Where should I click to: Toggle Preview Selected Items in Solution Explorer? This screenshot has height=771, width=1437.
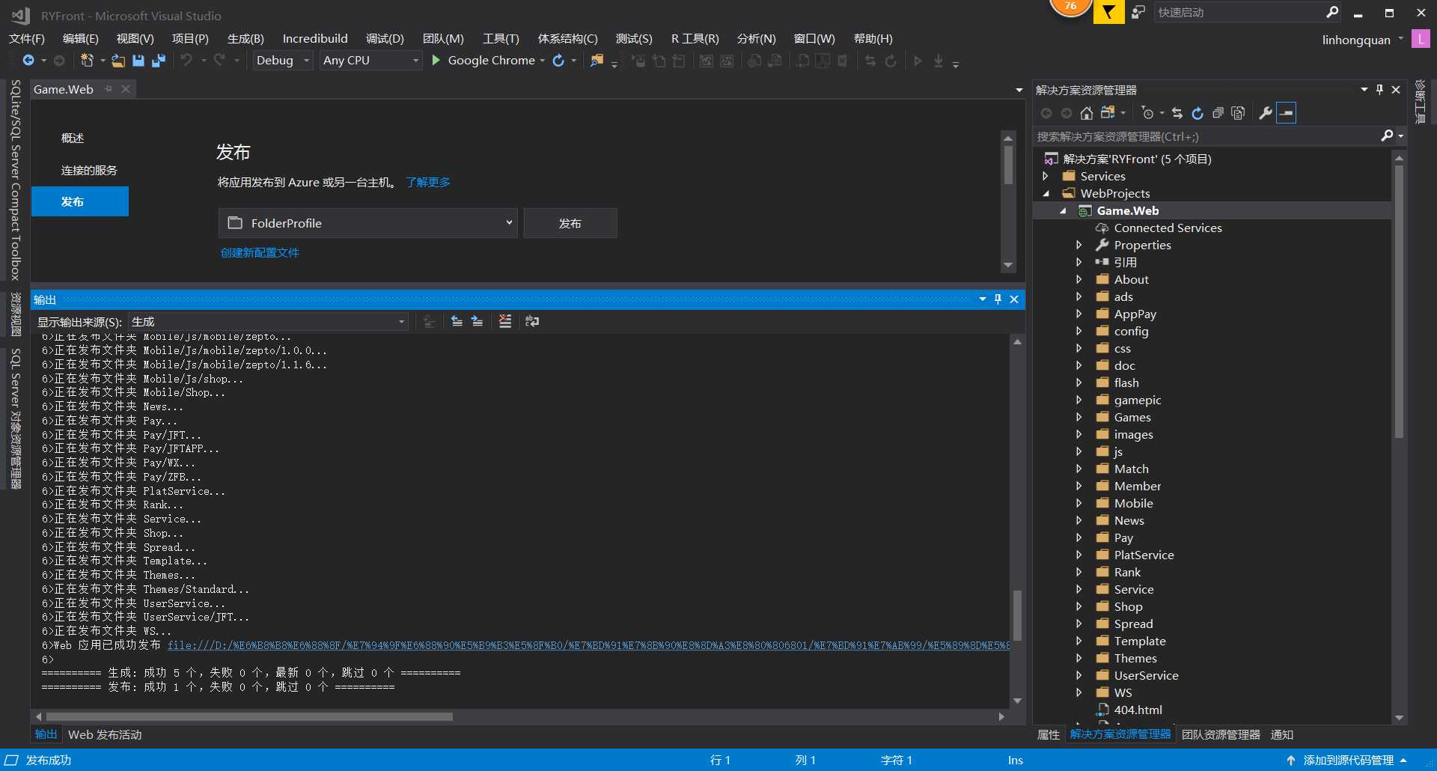1286,113
